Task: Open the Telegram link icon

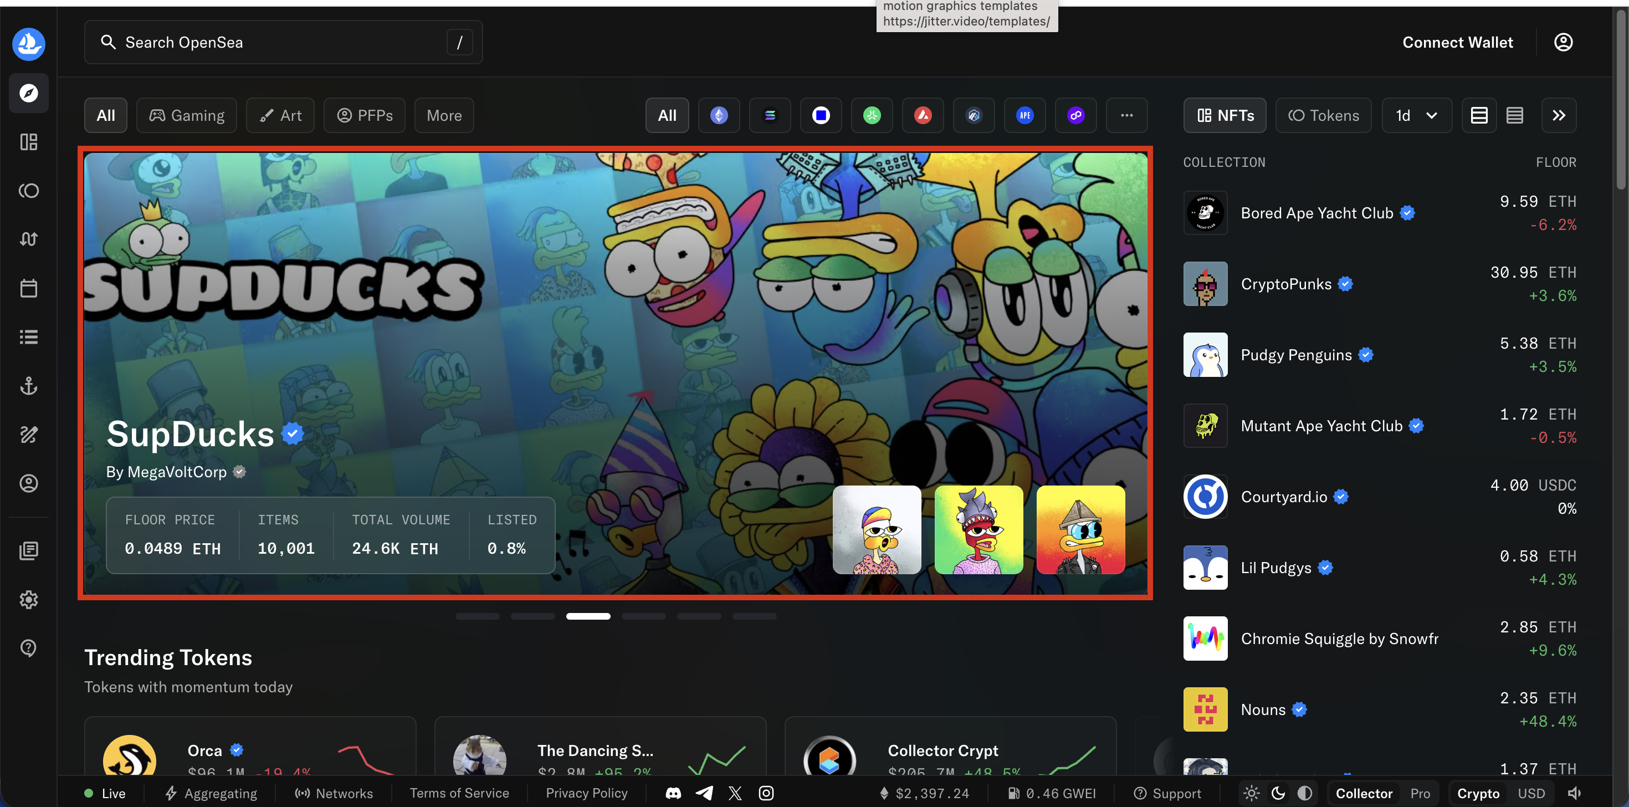Action: pyautogui.click(x=704, y=793)
